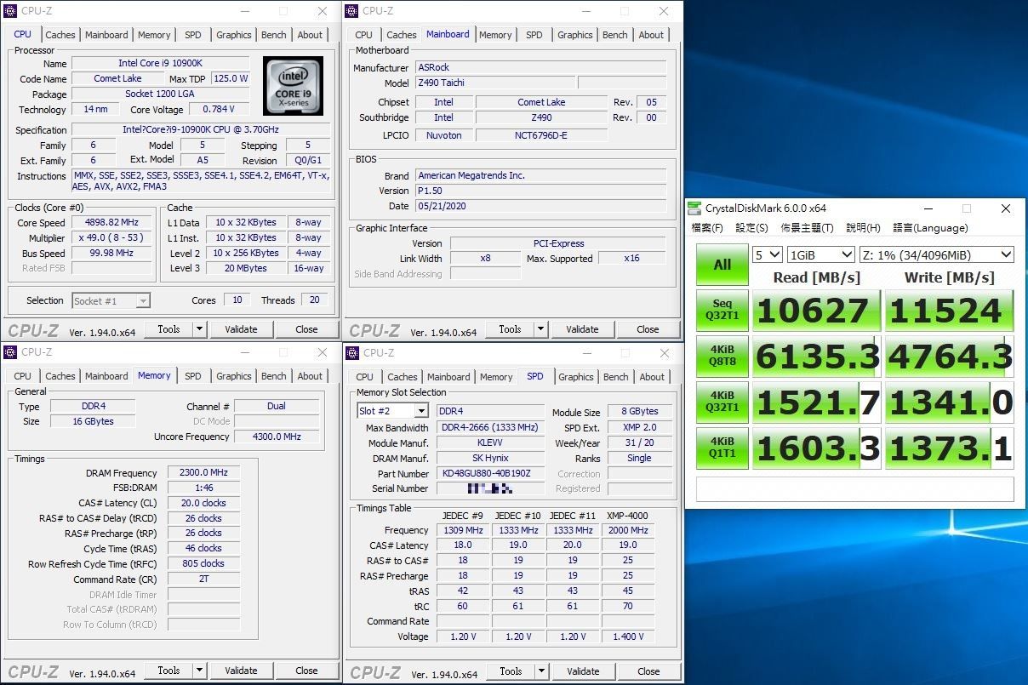Click Validate in the CPU-tab window

241,329
